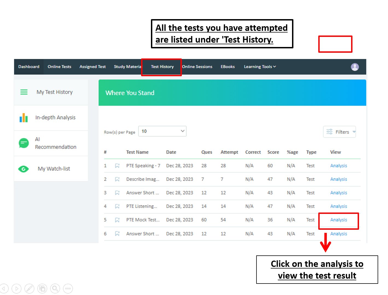Click the Score column header
388x295 pixels.
[273, 152]
